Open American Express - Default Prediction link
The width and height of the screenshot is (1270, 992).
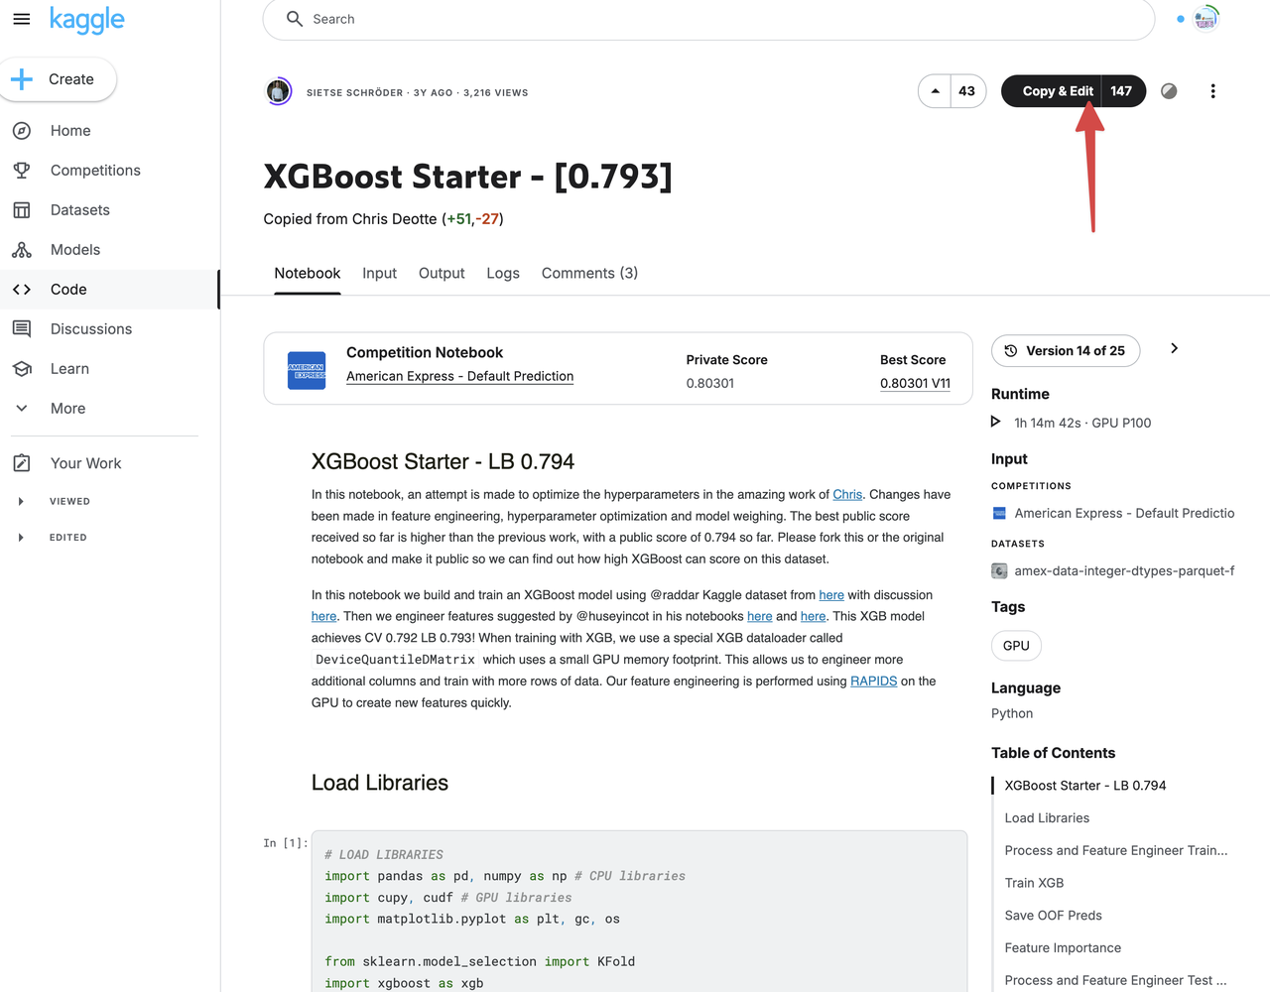(x=459, y=377)
